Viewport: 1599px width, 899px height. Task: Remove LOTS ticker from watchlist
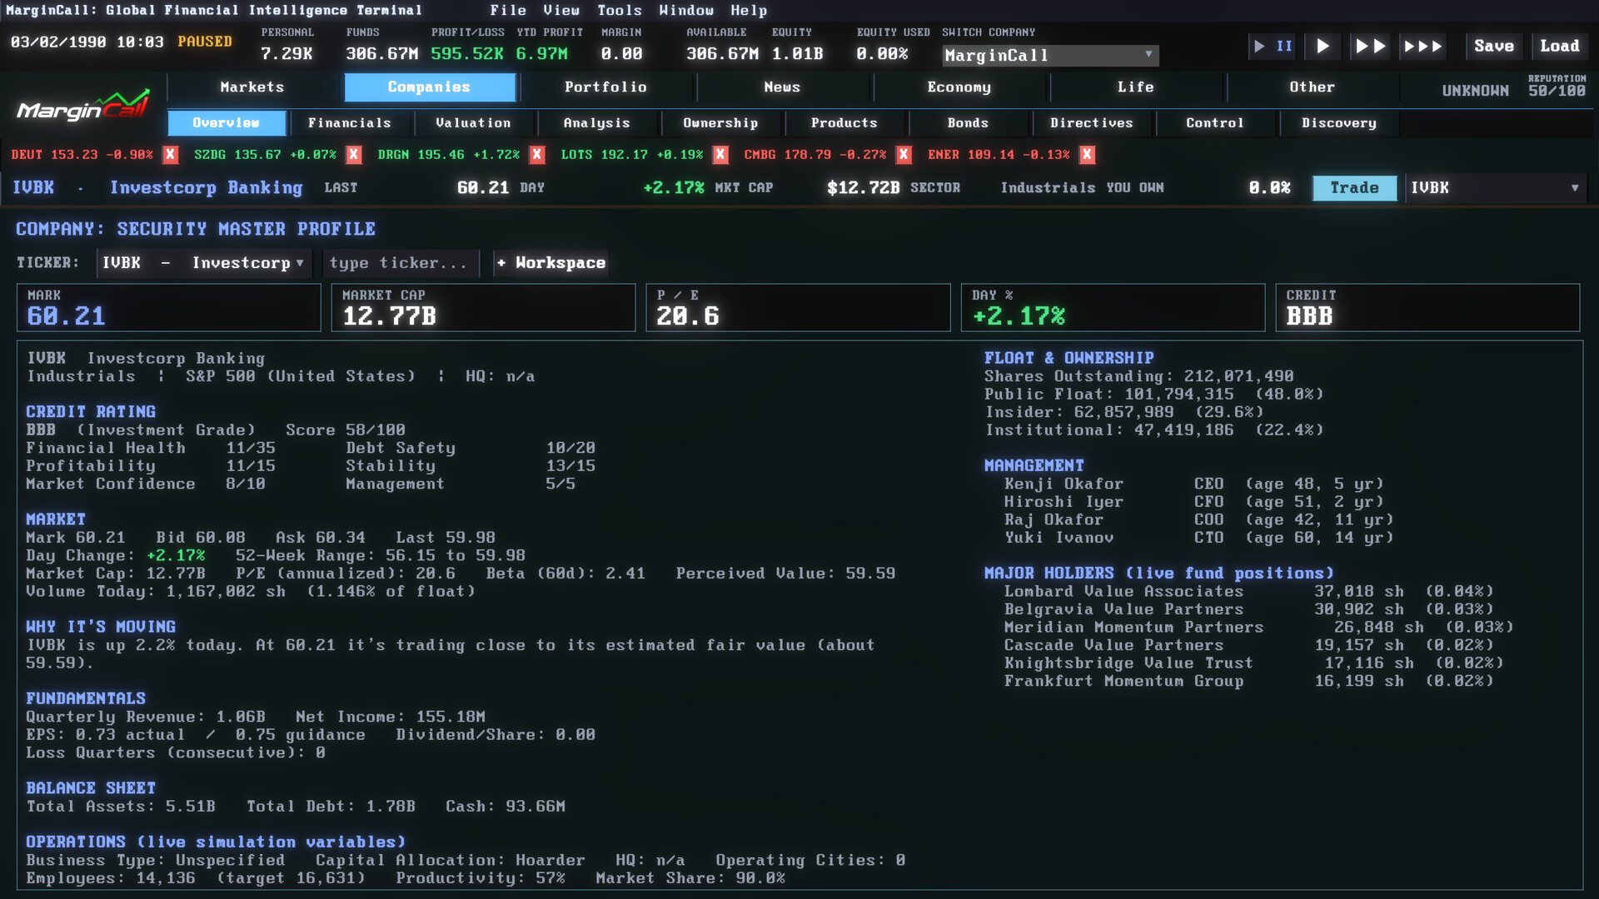[720, 155]
